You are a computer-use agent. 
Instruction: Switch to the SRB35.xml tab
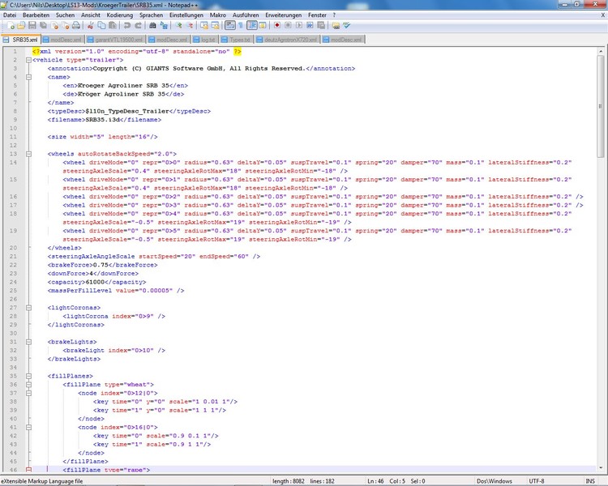(x=21, y=40)
